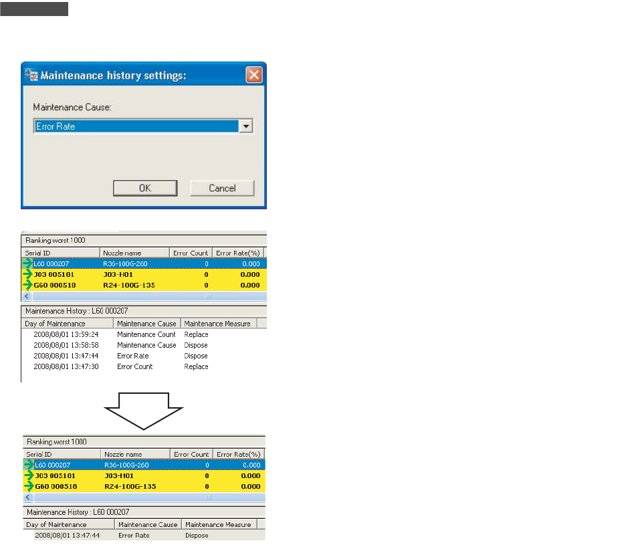Click scroll-left arrow of lower ranking table
The height and width of the screenshot is (557, 626).
pyautogui.click(x=28, y=497)
